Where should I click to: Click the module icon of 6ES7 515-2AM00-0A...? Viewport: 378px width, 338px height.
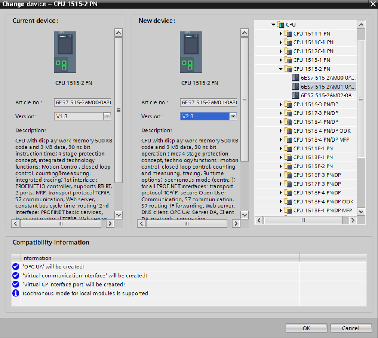click(295, 78)
